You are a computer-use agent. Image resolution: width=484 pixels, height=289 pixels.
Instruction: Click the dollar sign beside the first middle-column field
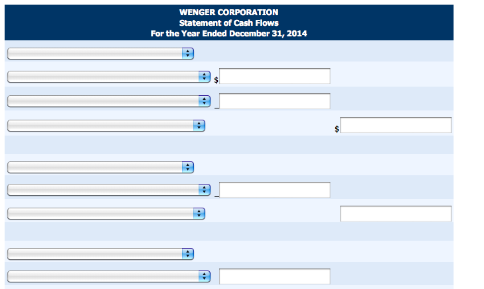[216, 80]
